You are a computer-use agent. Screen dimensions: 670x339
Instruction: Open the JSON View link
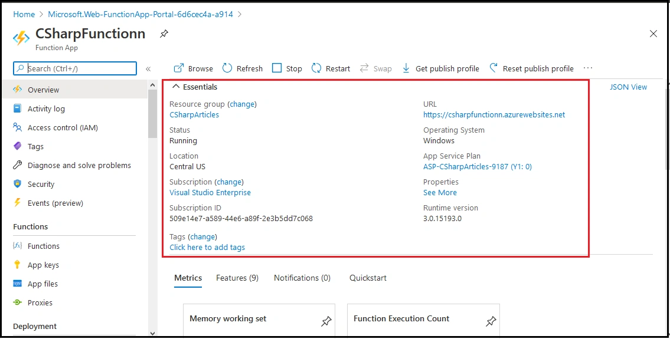tap(628, 87)
